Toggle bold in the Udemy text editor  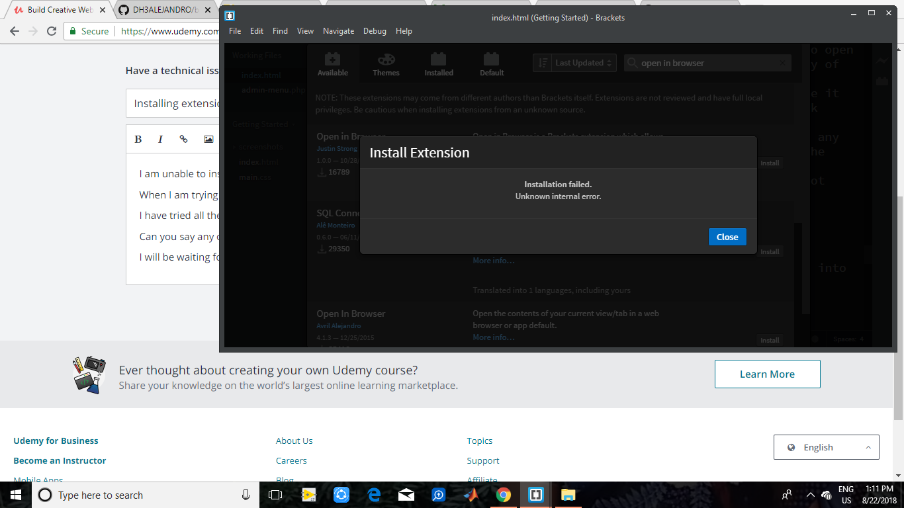pos(138,139)
